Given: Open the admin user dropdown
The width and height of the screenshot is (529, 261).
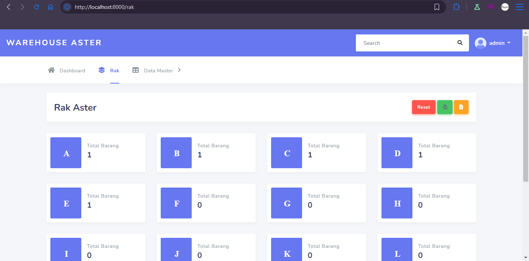Looking at the screenshot, I should [493, 43].
